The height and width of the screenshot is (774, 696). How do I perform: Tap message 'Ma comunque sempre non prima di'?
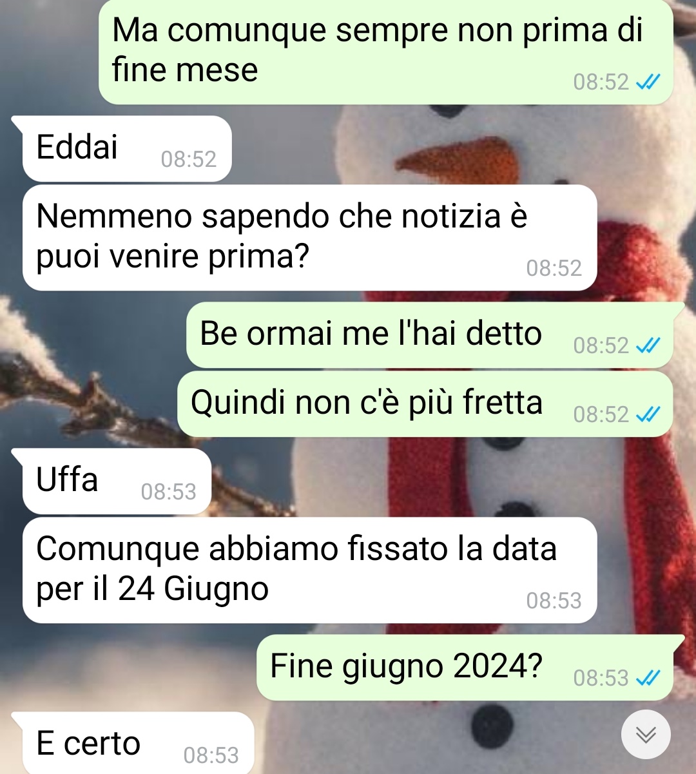click(385, 52)
